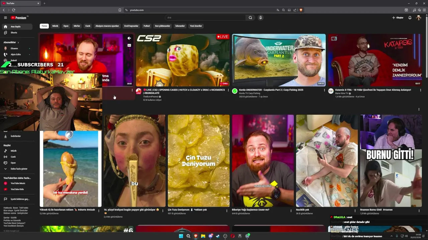Select the İzlenenler filter chip

coord(180,26)
